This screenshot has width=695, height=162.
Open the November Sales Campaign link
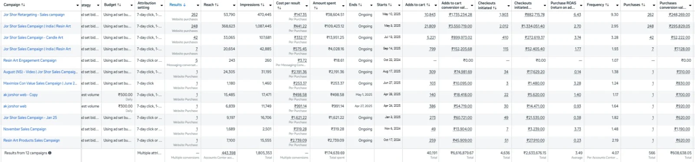click(25, 129)
